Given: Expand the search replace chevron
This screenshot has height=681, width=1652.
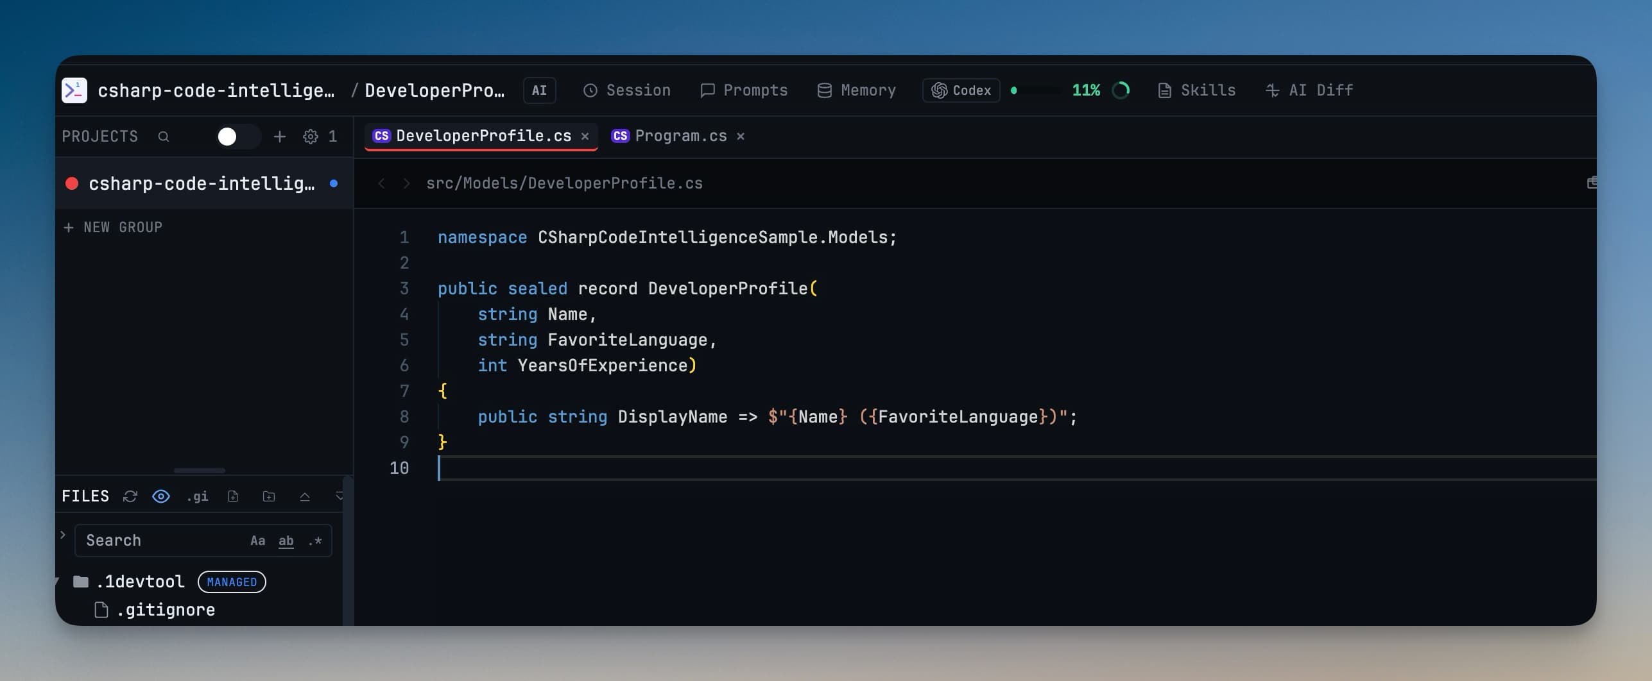Looking at the screenshot, I should tap(63, 534).
